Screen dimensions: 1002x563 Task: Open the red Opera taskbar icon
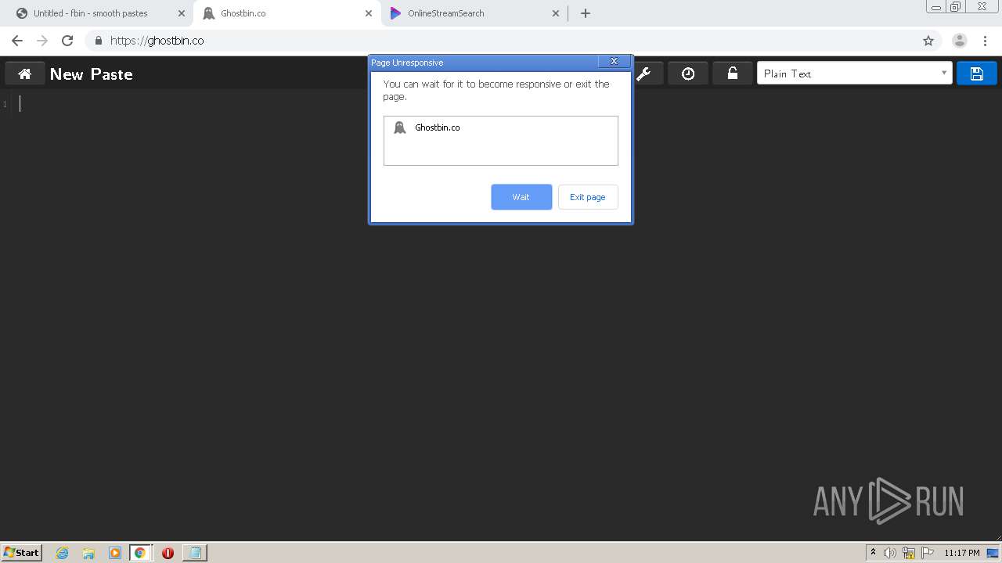tap(168, 553)
